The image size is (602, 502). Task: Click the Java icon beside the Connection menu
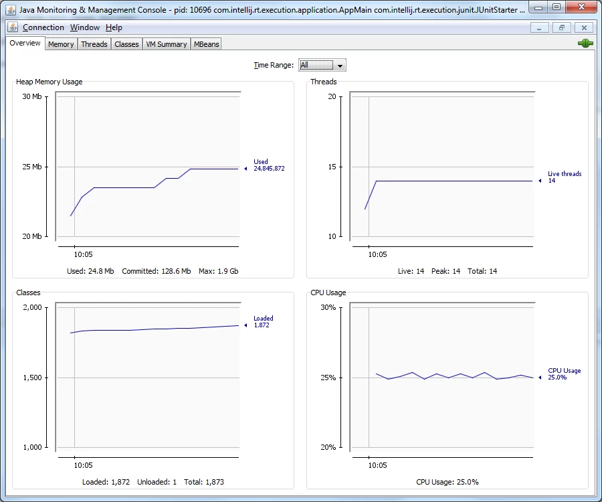(x=13, y=27)
